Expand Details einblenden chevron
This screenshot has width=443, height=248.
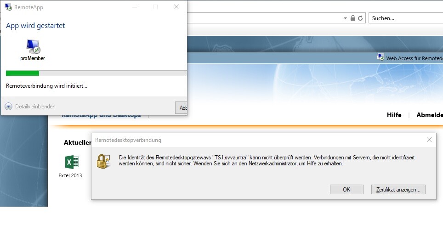pos(8,107)
